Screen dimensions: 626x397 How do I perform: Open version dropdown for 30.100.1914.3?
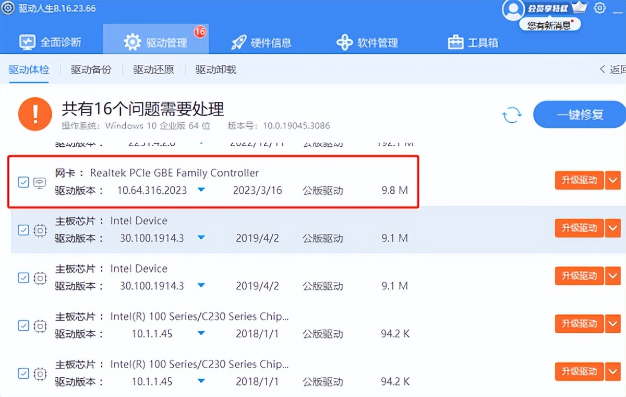click(x=201, y=238)
